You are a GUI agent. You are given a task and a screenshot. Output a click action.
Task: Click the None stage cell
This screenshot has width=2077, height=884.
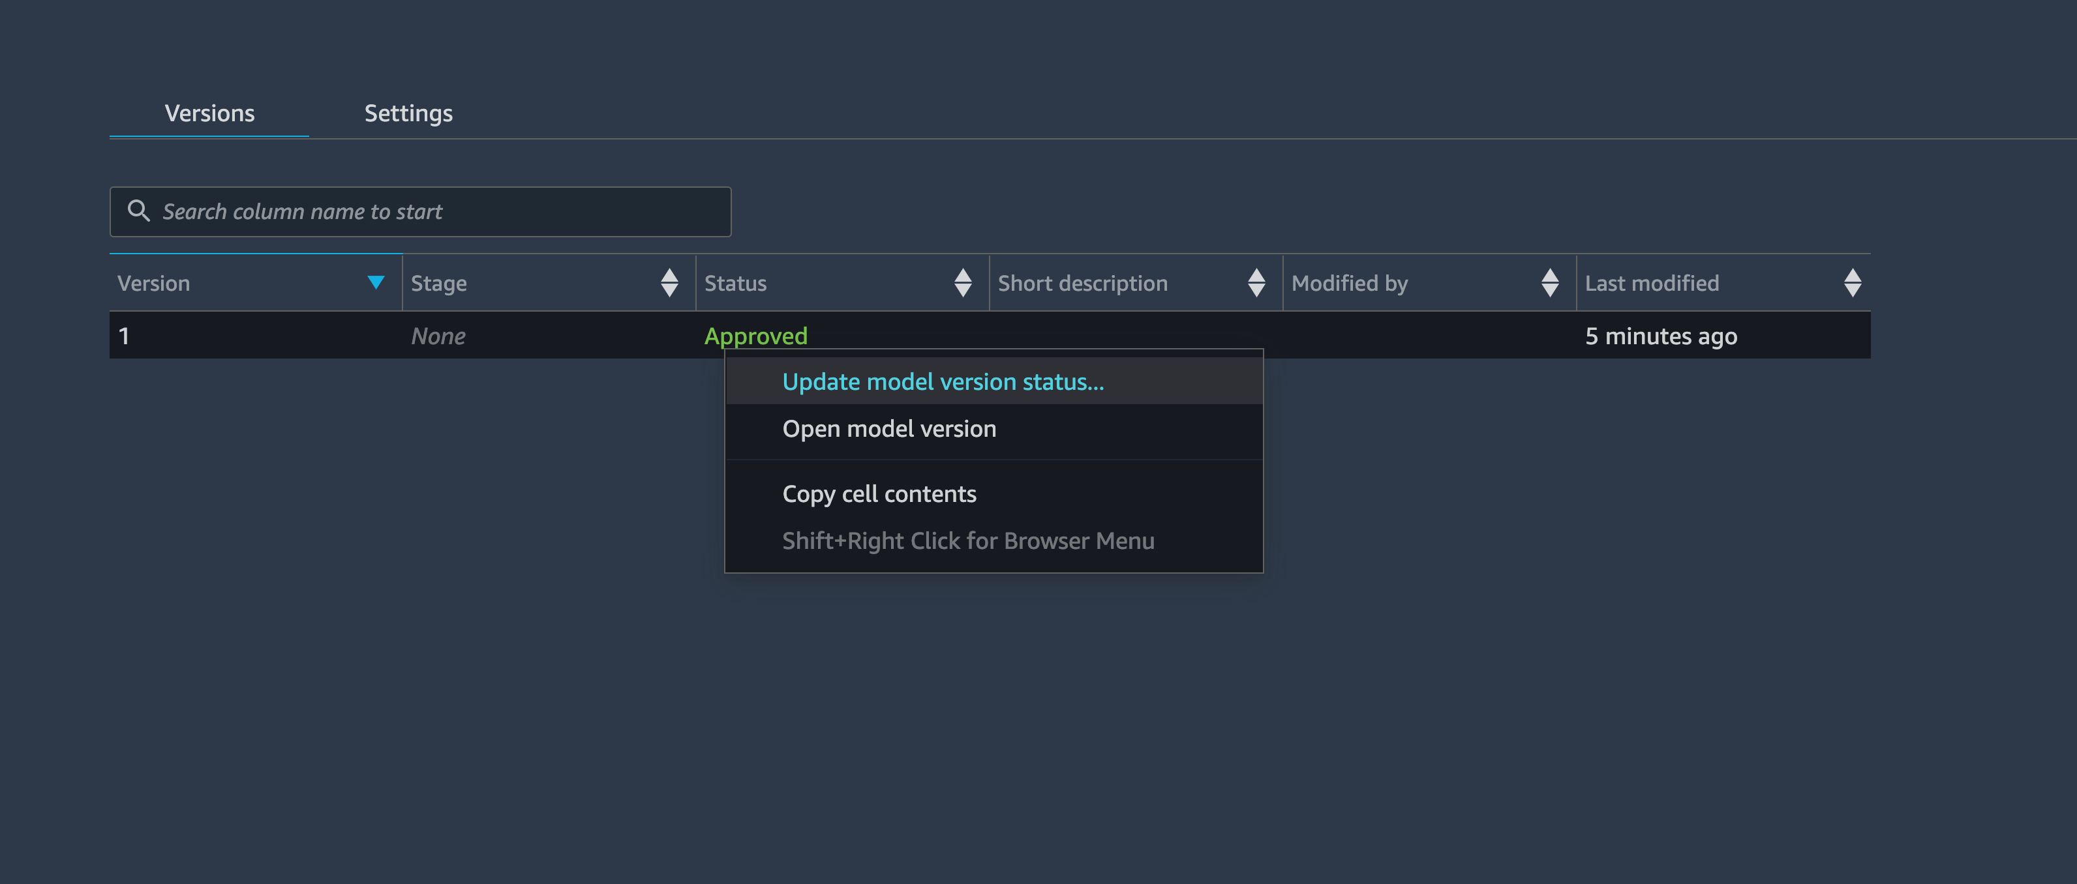click(438, 336)
